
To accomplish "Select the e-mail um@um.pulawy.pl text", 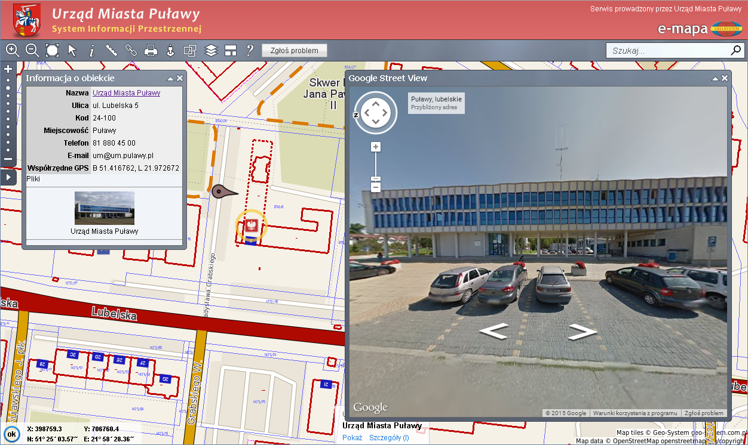I will tap(123, 156).
